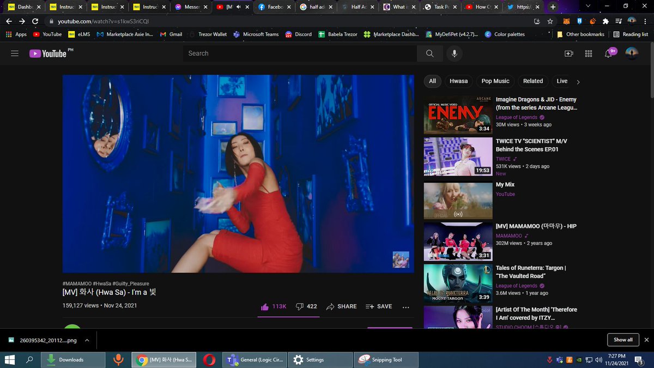Image resolution: width=654 pixels, height=368 pixels.
Task: Switch to the Messenger browser tab
Action: (191, 7)
